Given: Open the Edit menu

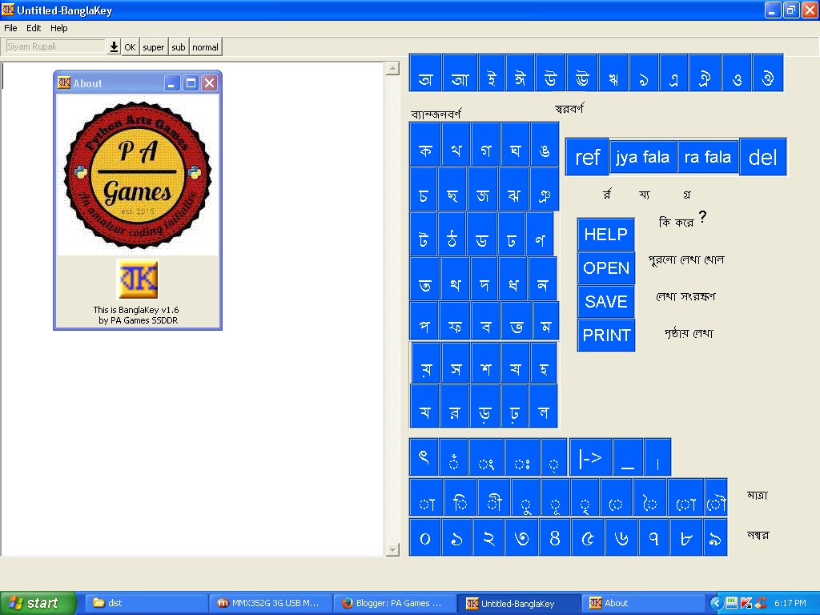Looking at the screenshot, I should pos(34,28).
